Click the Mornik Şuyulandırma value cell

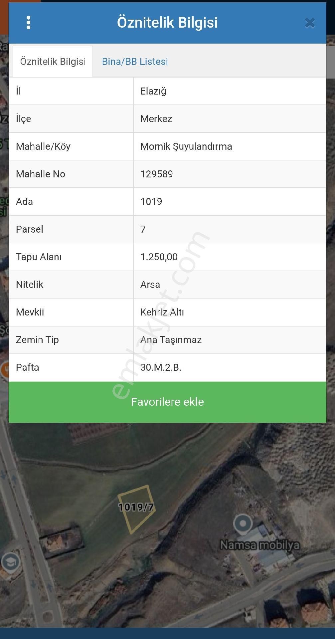(x=186, y=146)
